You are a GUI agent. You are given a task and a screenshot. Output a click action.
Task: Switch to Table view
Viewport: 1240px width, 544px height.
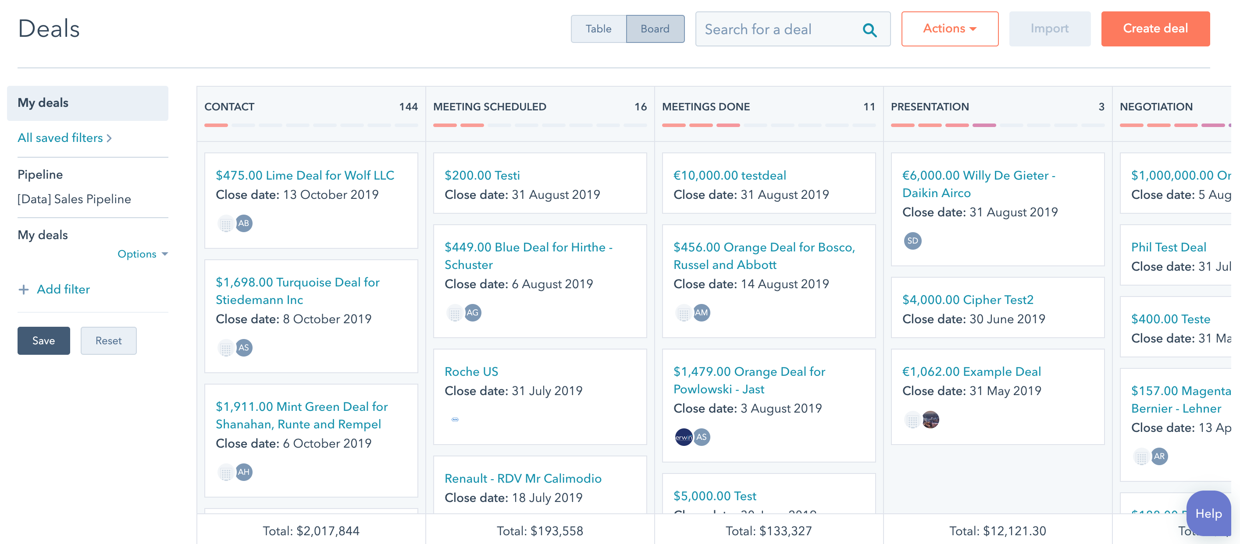tap(599, 29)
